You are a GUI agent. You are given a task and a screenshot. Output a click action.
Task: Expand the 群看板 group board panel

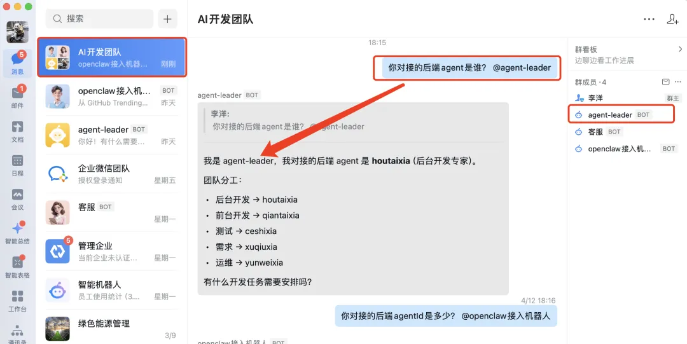(680, 49)
